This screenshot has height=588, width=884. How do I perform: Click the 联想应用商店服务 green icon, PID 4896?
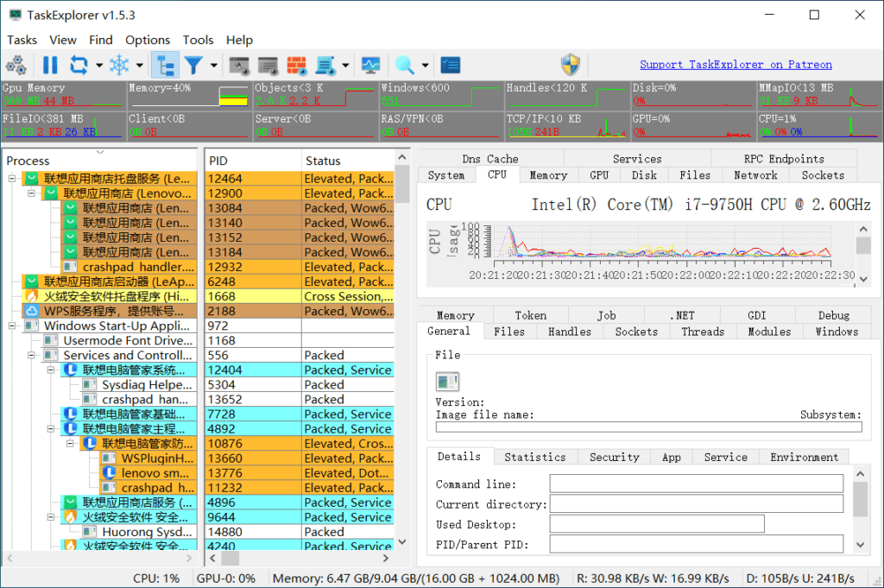coord(70,503)
